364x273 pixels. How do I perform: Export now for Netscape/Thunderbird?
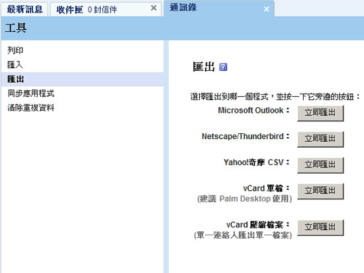320,139
